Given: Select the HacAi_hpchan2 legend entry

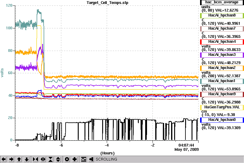Looking at the screenshot, I should [222, 68].
